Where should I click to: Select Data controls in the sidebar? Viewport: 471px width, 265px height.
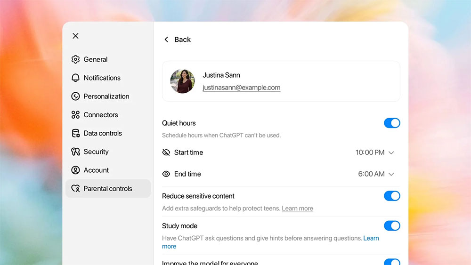(108, 133)
